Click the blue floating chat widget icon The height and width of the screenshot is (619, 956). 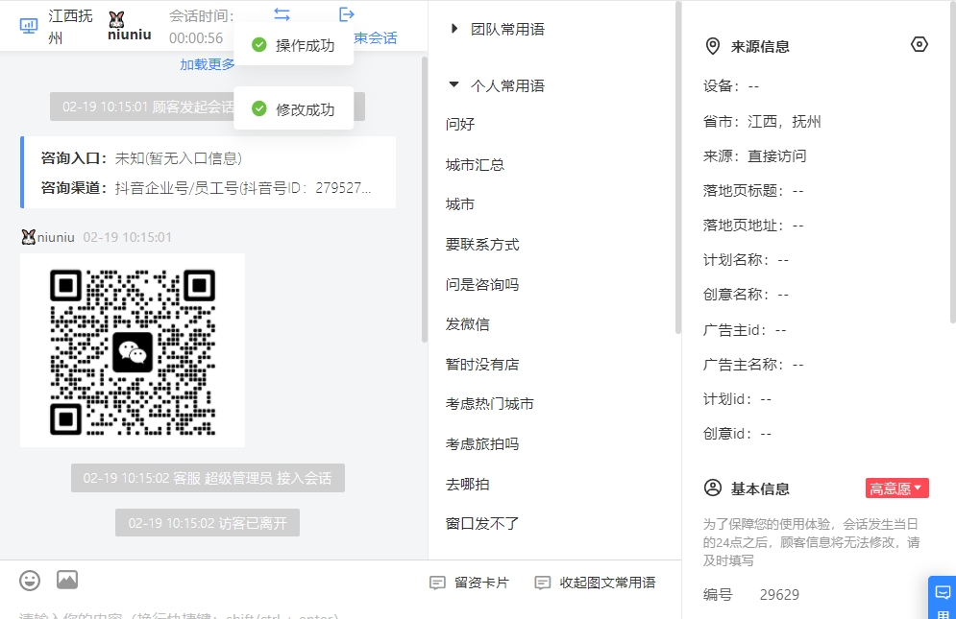coord(943,592)
